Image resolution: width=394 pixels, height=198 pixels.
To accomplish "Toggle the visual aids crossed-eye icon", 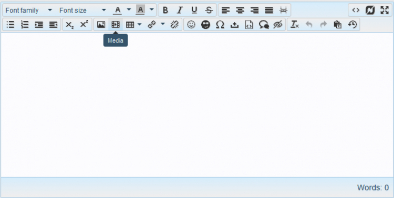I will point(278,25).
